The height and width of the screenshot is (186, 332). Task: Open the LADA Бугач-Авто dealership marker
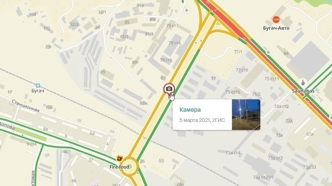point(276,19)
